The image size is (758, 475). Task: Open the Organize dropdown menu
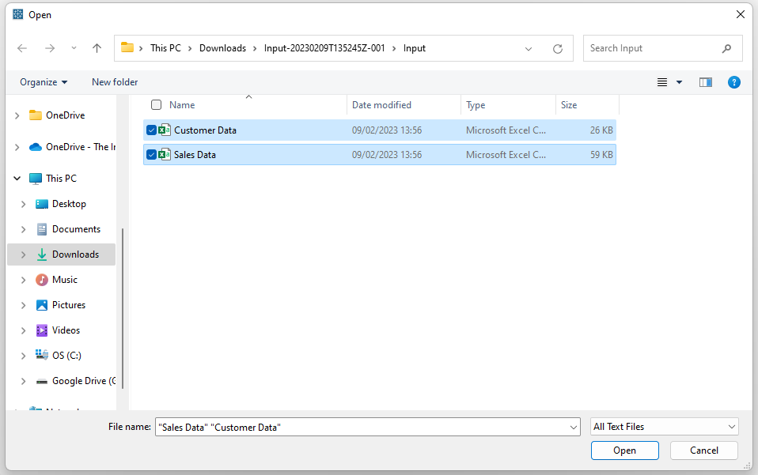coord(44,82)
